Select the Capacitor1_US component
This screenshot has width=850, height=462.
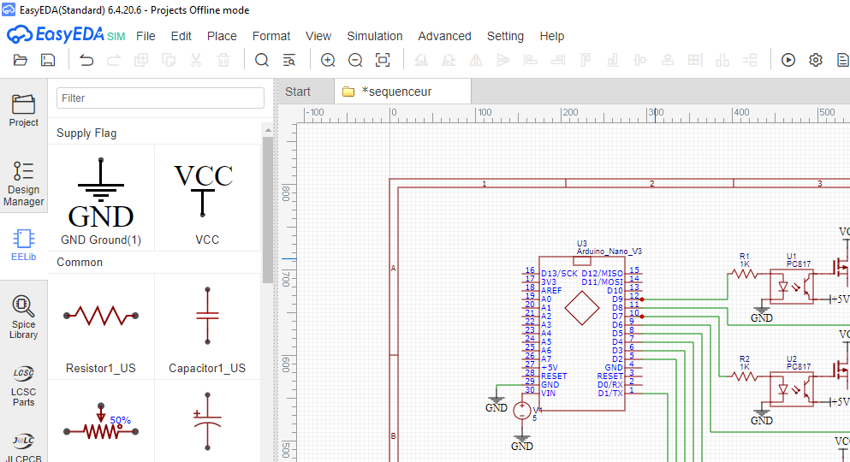tap(207, 327)
